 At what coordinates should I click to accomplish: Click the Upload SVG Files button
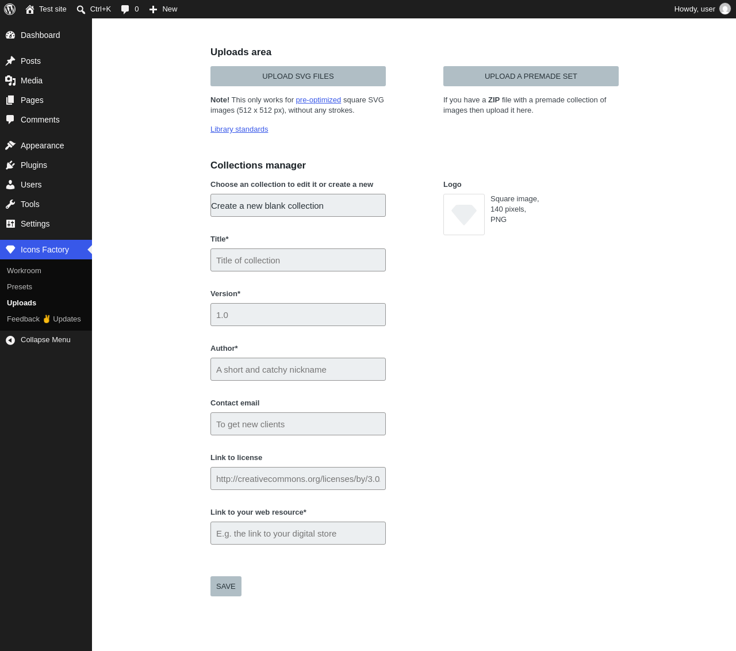pos(298,76)
